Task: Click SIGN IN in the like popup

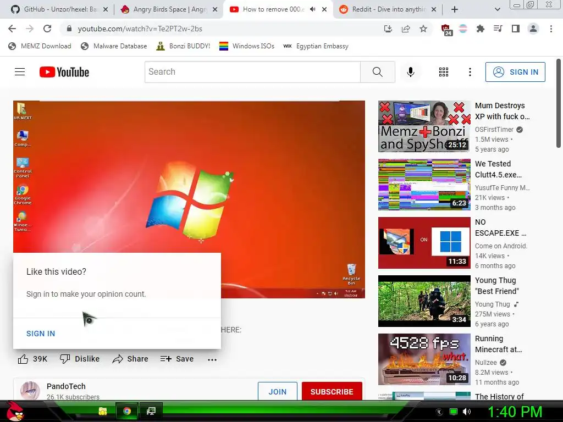Action: pos(41,334)
